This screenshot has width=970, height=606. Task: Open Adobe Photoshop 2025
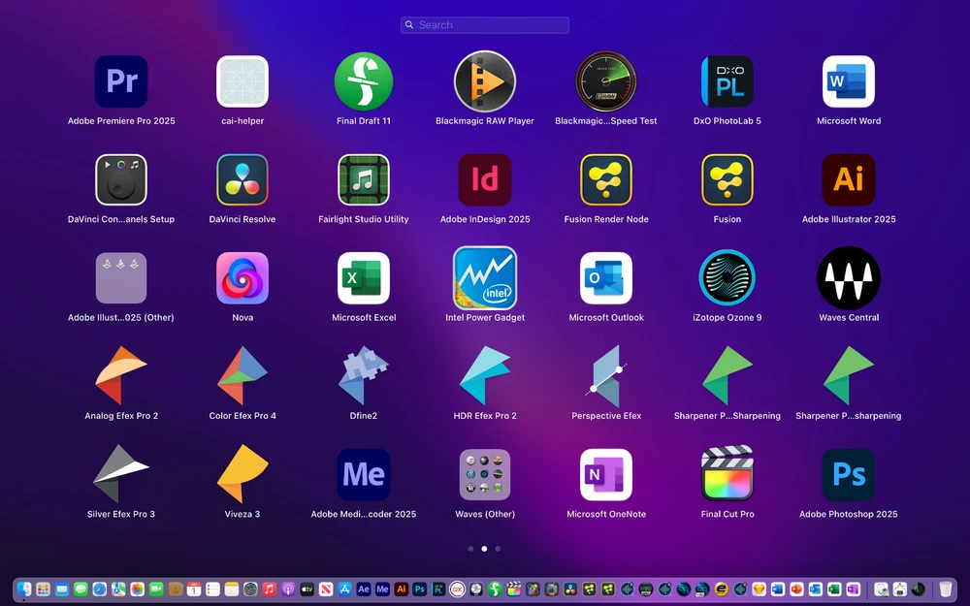(849, 474)
